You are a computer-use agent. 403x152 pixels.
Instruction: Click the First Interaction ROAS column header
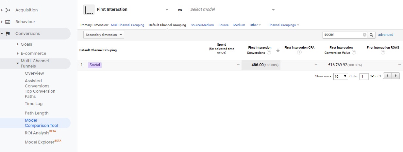click(x=383, y=48)
